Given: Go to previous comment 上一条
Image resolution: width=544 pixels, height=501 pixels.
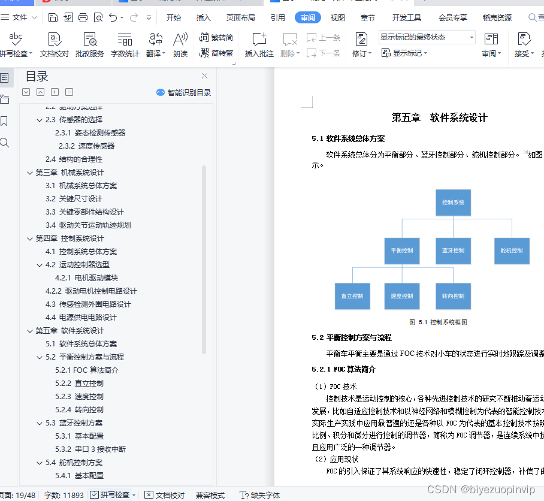Looking at the screenshot, I should click(x=324, y=37).
